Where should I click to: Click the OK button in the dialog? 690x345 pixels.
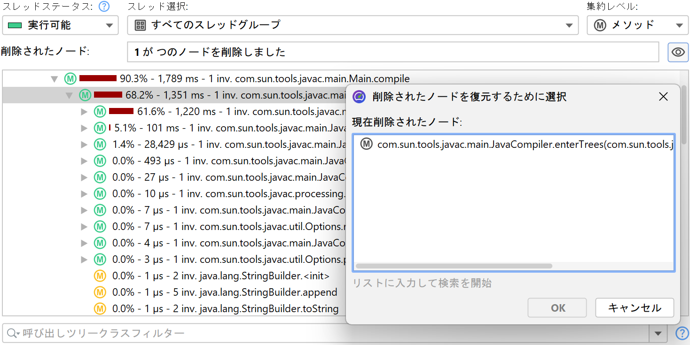(557, 308)
